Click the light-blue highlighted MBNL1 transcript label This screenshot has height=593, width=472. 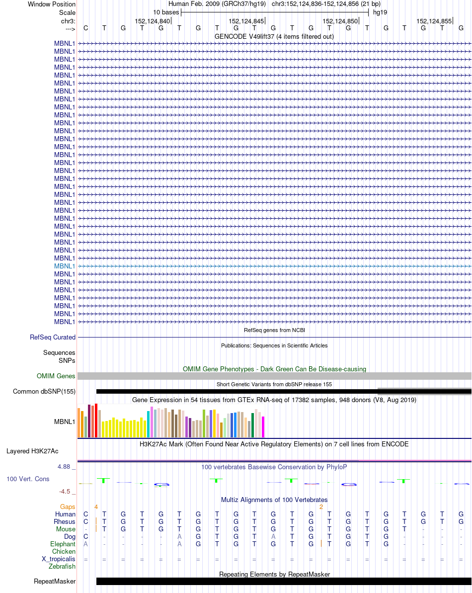tap(64, 266)
